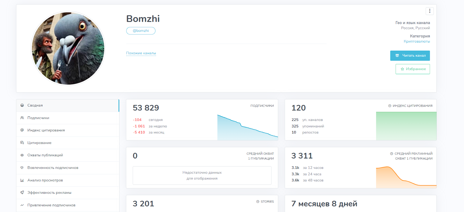Click the Индекс цитирования at-sign icon
Viewport: 464px width, 212px height.
[22, 130]
